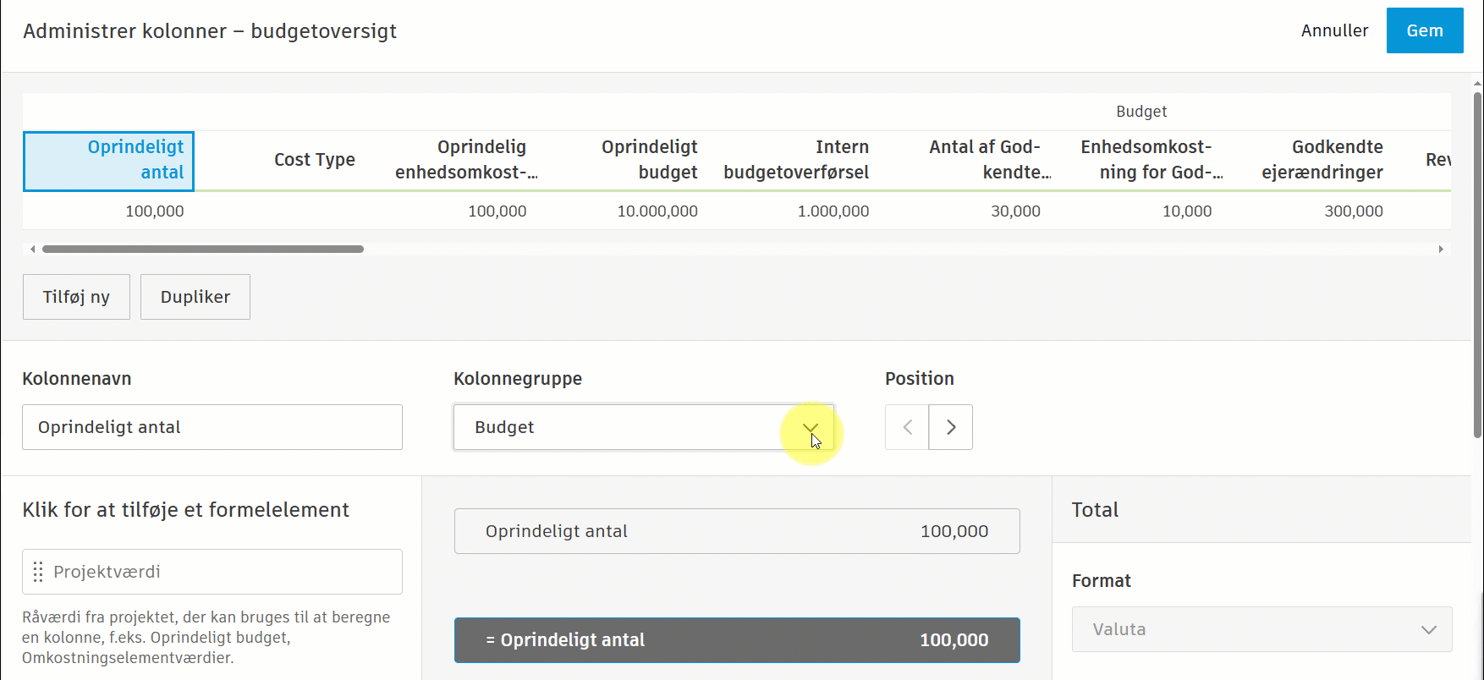Open the Kolonnegruppe Budget dropdown

[x=643, y=427]
